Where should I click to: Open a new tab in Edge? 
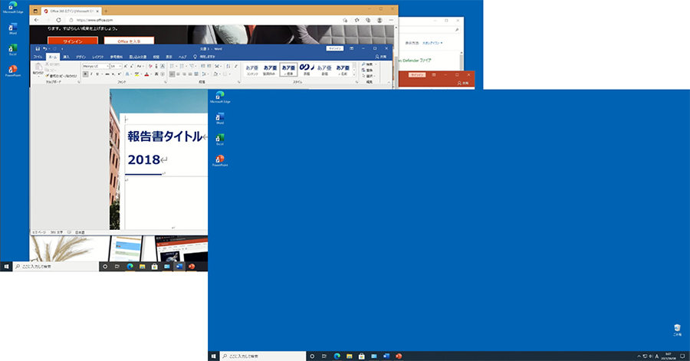(x=106, y=11)
